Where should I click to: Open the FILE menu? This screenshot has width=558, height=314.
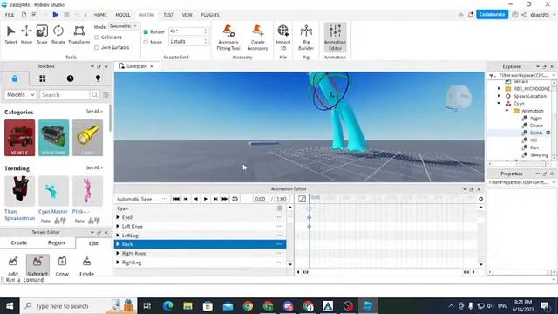(10, 15)
